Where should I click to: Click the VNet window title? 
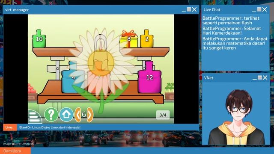pos(208,78)
